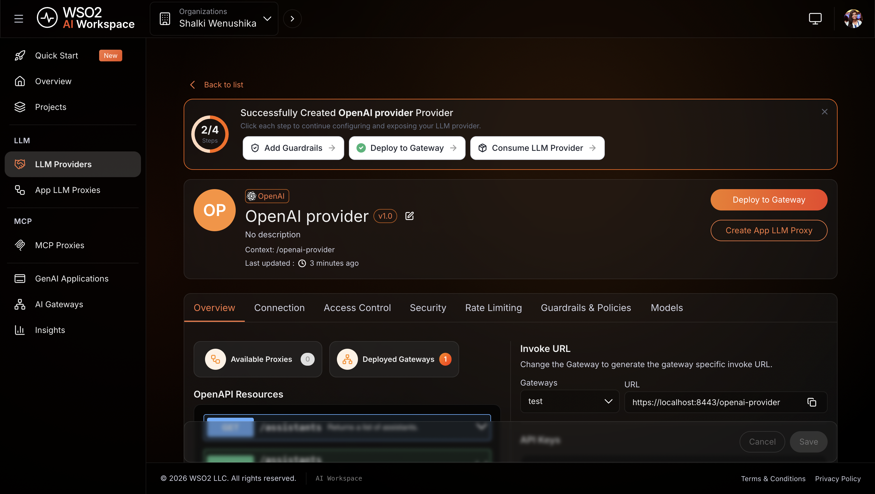Click the rocket icon for Quick Start
The width and height of the screenshot is (875, 494).
pos(20,55)
